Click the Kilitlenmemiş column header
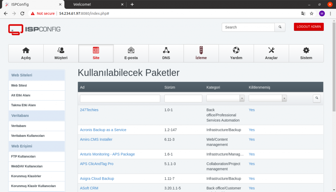Viewport: 336px width, 192px height. click(x=260, y=87)
